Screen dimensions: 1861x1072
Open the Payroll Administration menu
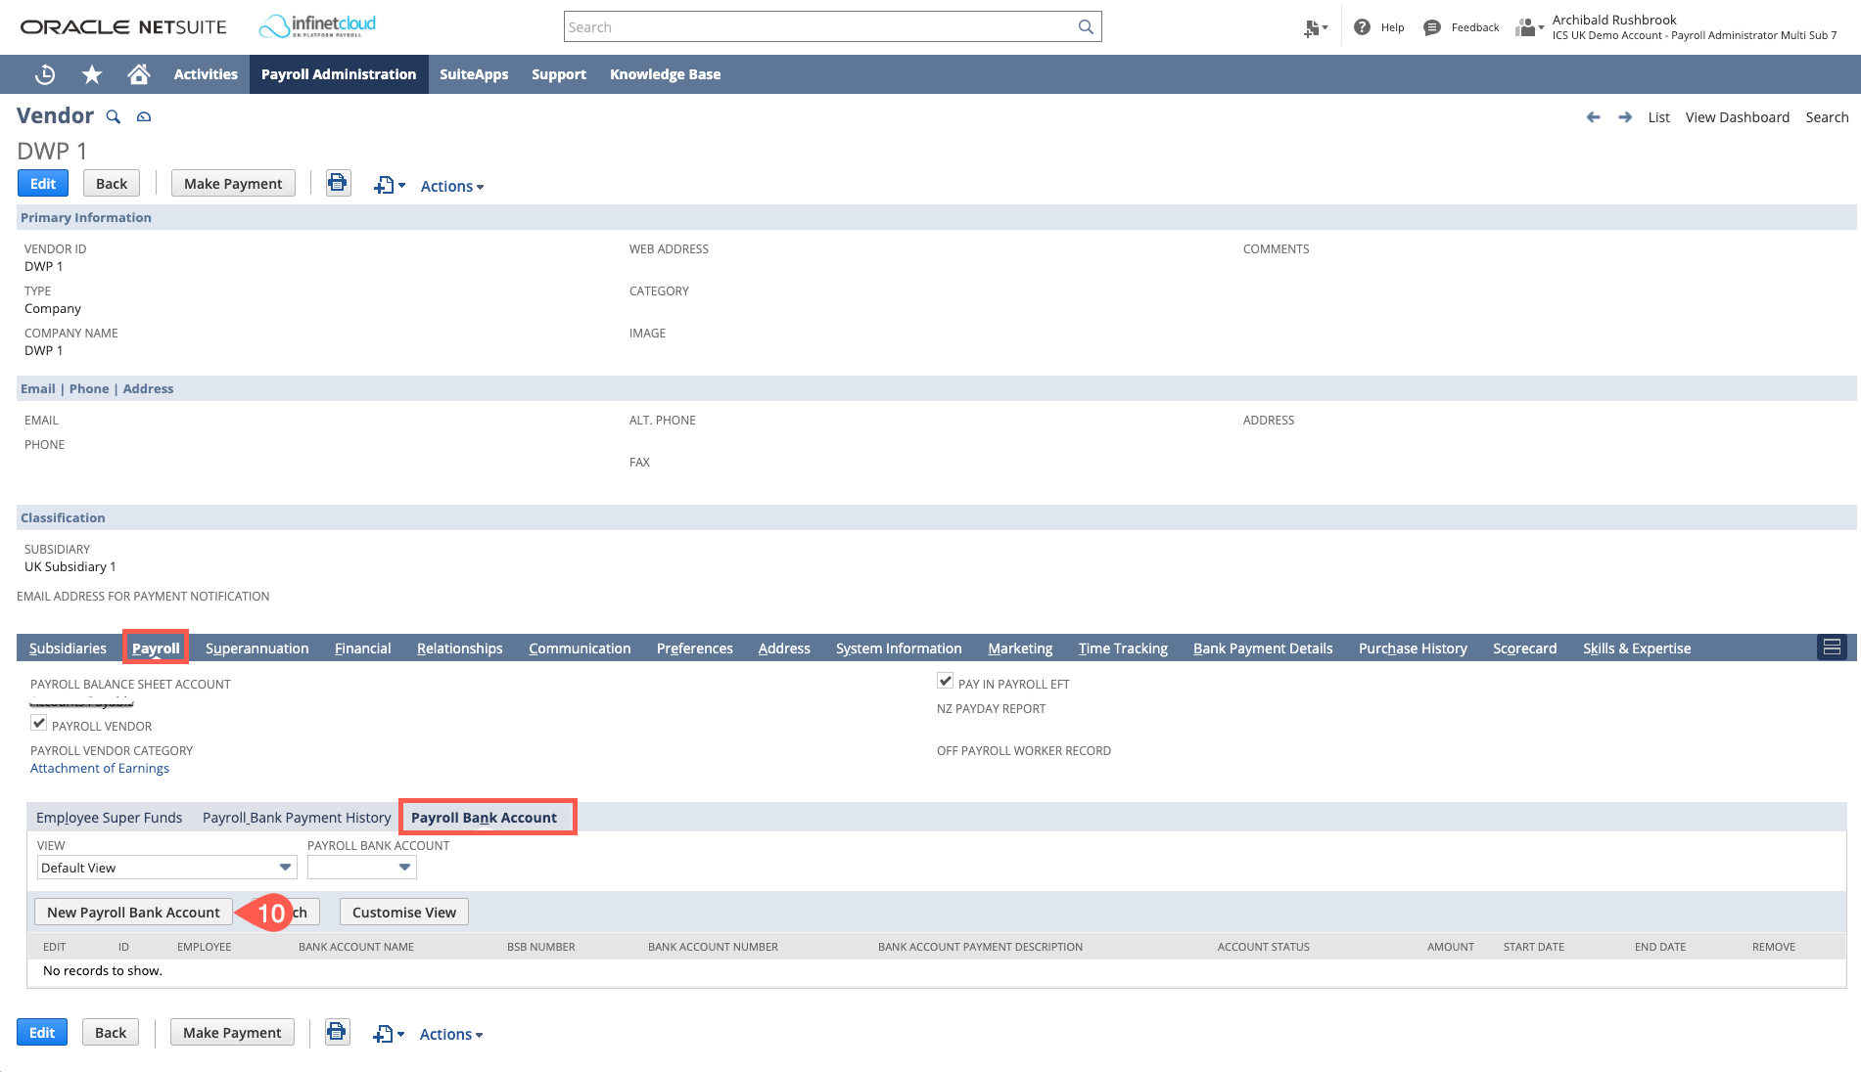point(338,73)
